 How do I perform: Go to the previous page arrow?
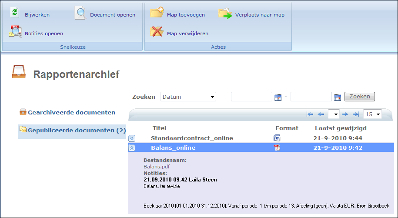pyautogui.click(x=321, y=114)
